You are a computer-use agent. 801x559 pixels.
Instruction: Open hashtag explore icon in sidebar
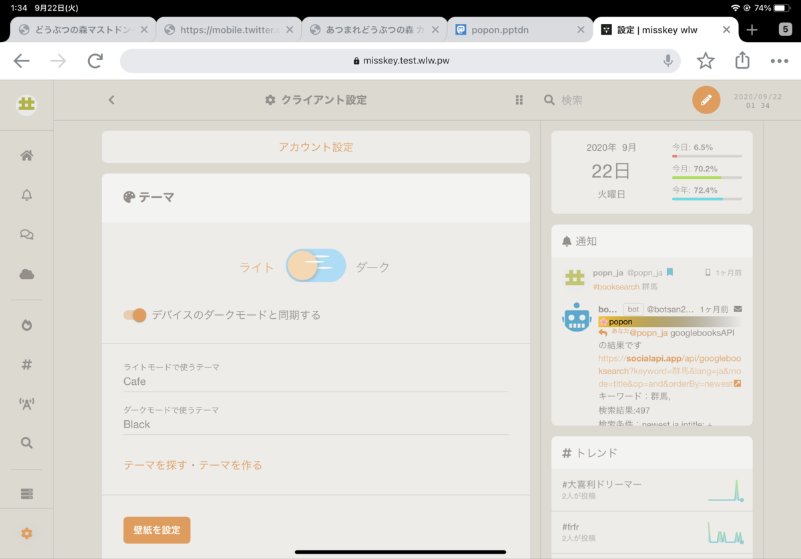pyautogui.click(x=27, y=364)
